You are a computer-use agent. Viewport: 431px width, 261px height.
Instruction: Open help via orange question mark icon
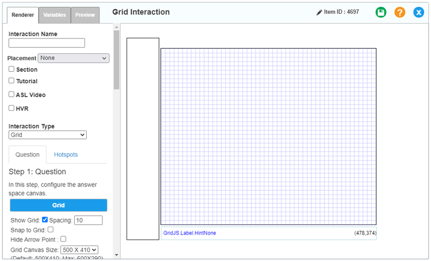click(x=399, y=13)
